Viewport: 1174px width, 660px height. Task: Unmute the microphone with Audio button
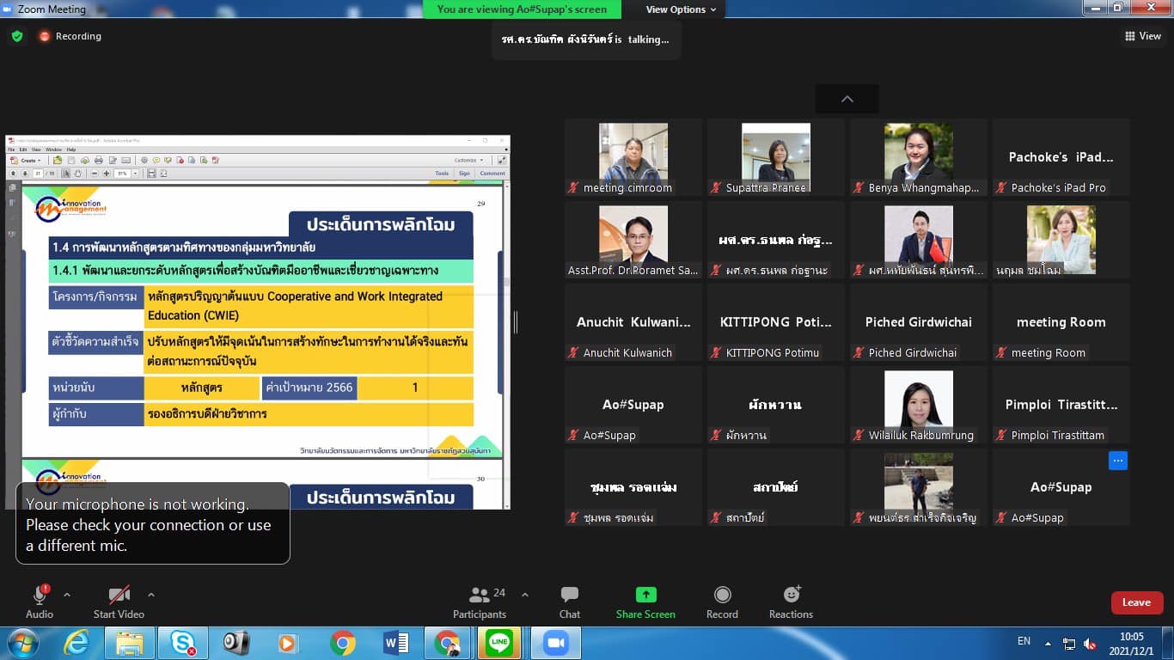click(40, 602)
